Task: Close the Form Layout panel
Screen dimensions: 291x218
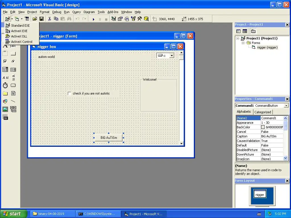Action: tap(287, 181)
